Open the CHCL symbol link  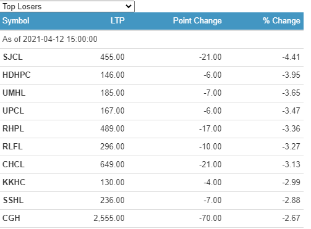(x=14, y=164)
